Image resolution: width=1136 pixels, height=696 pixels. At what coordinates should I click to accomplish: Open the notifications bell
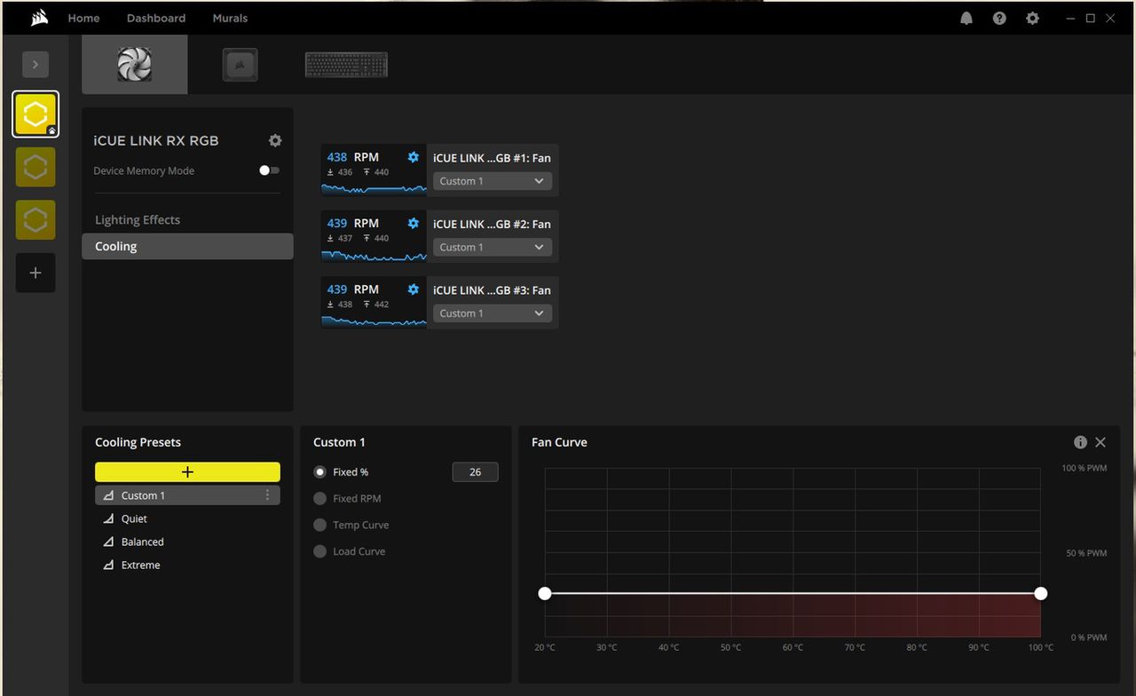[x=966, y=18]
